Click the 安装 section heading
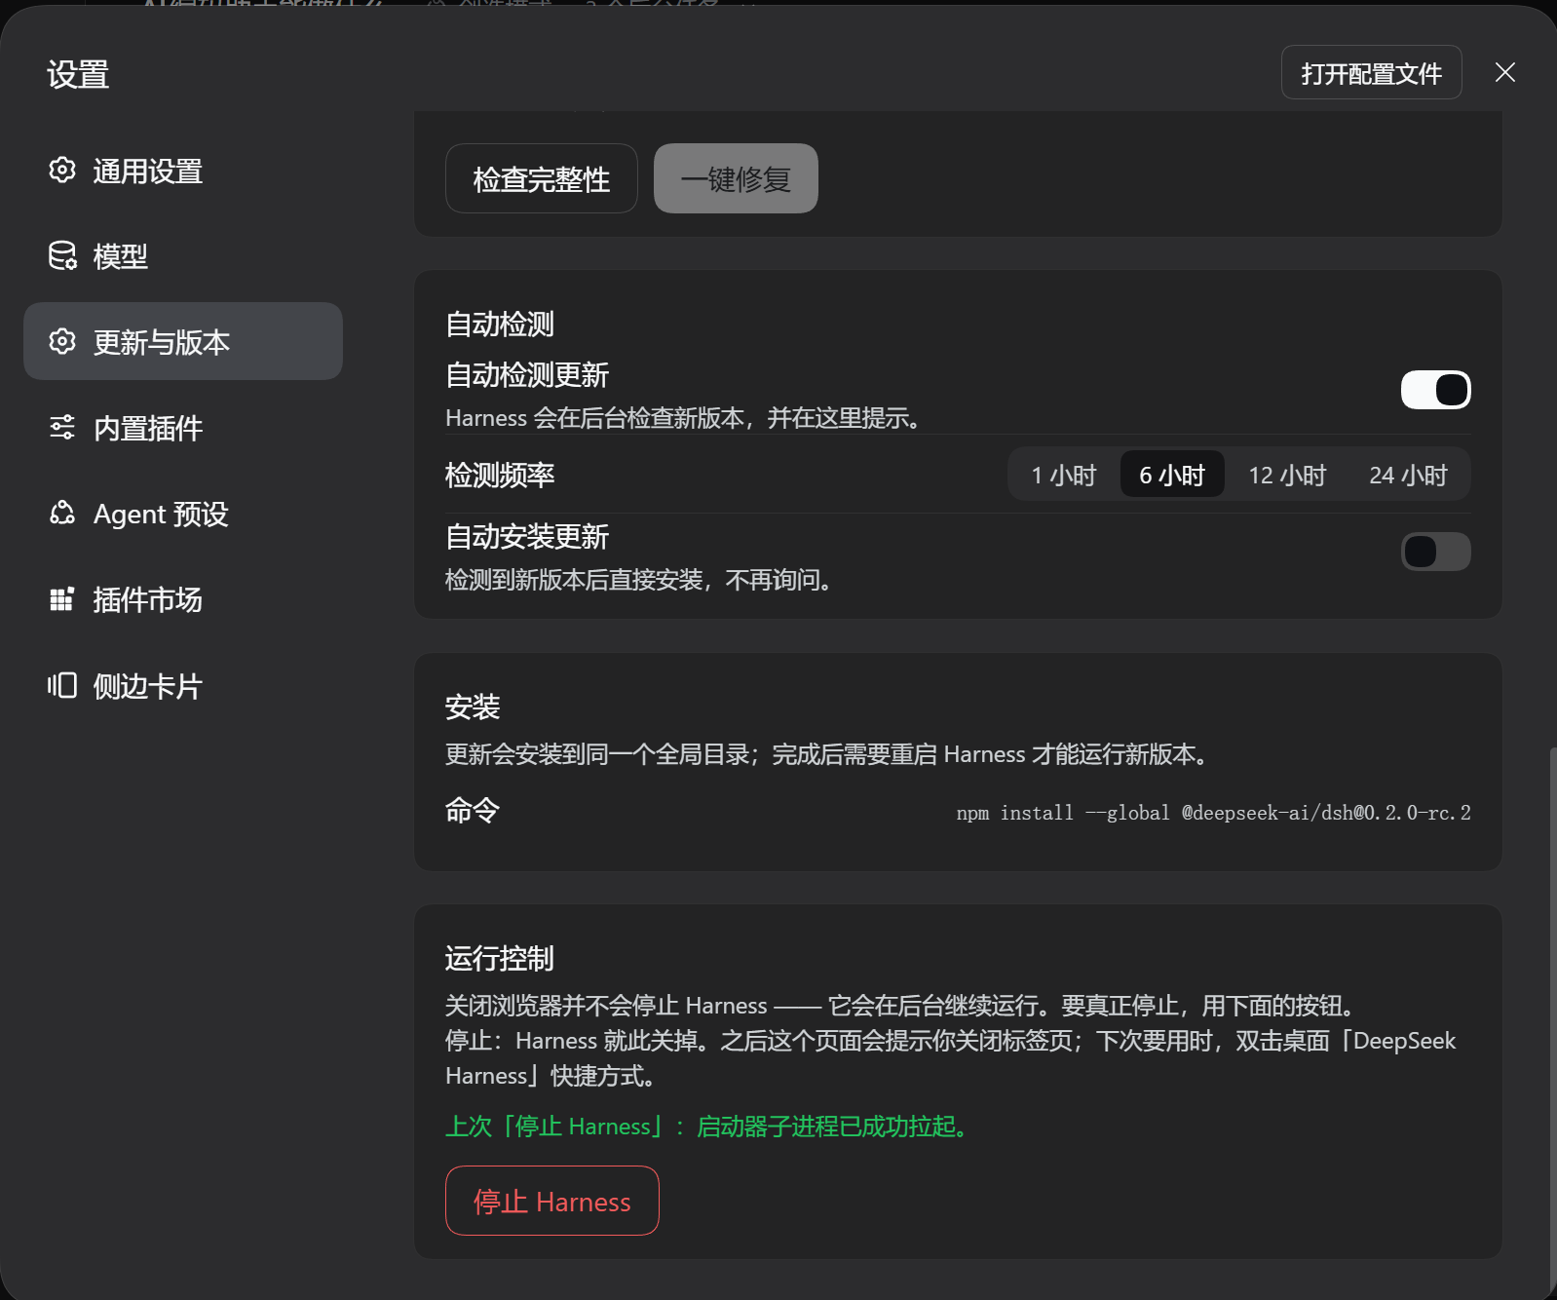The image size is (1557, 1300). tap(473, 707)
